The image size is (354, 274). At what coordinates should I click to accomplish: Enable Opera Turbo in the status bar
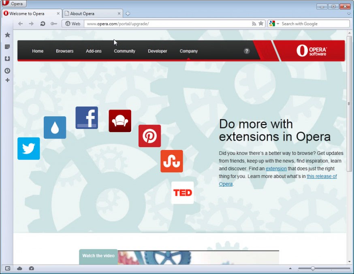31,268
